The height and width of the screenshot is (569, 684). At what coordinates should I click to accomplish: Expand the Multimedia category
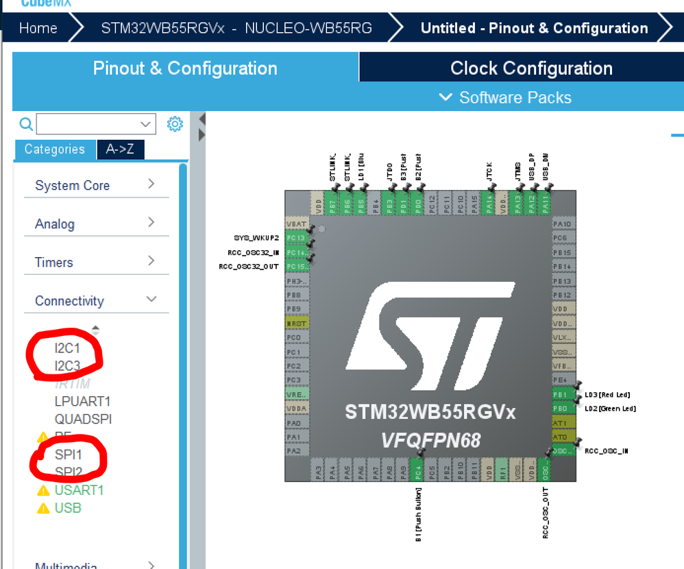click(97, 565)
